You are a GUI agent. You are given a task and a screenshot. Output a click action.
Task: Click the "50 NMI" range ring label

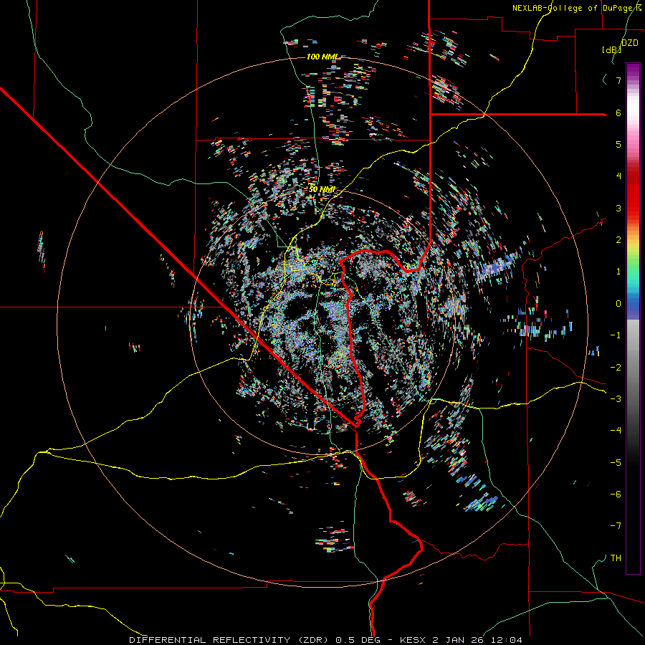point(322,190)
